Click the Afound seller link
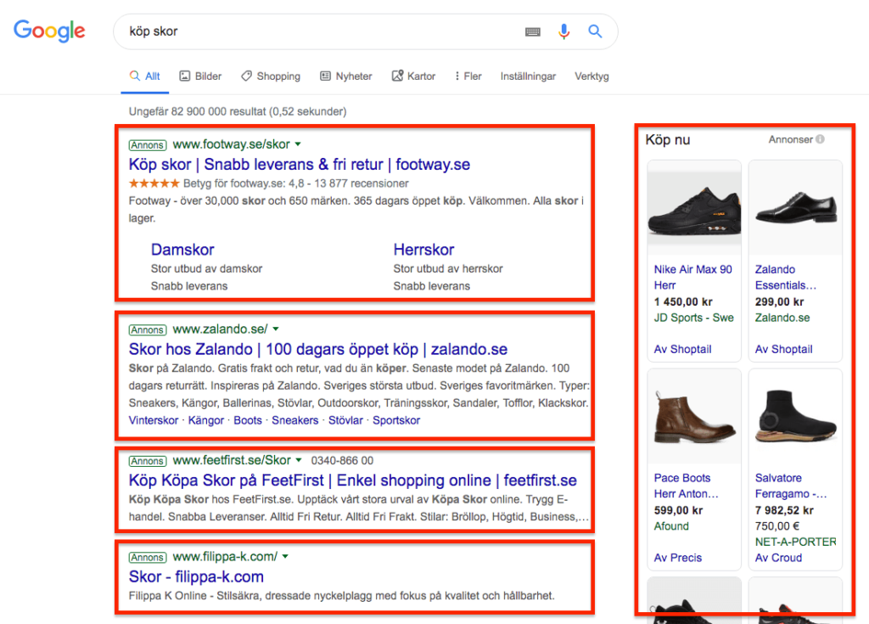The width and height of the screenshot is (869, 624). (x=671, y=526)
